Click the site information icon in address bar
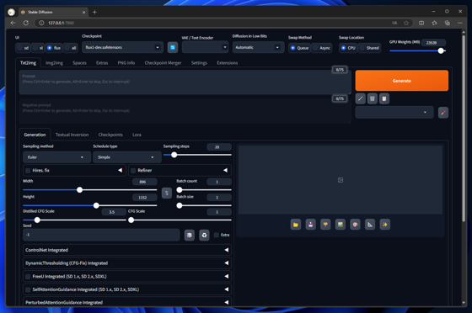This screenshot has width=472, height=313. pyautogui.click(x=41, y=23)
